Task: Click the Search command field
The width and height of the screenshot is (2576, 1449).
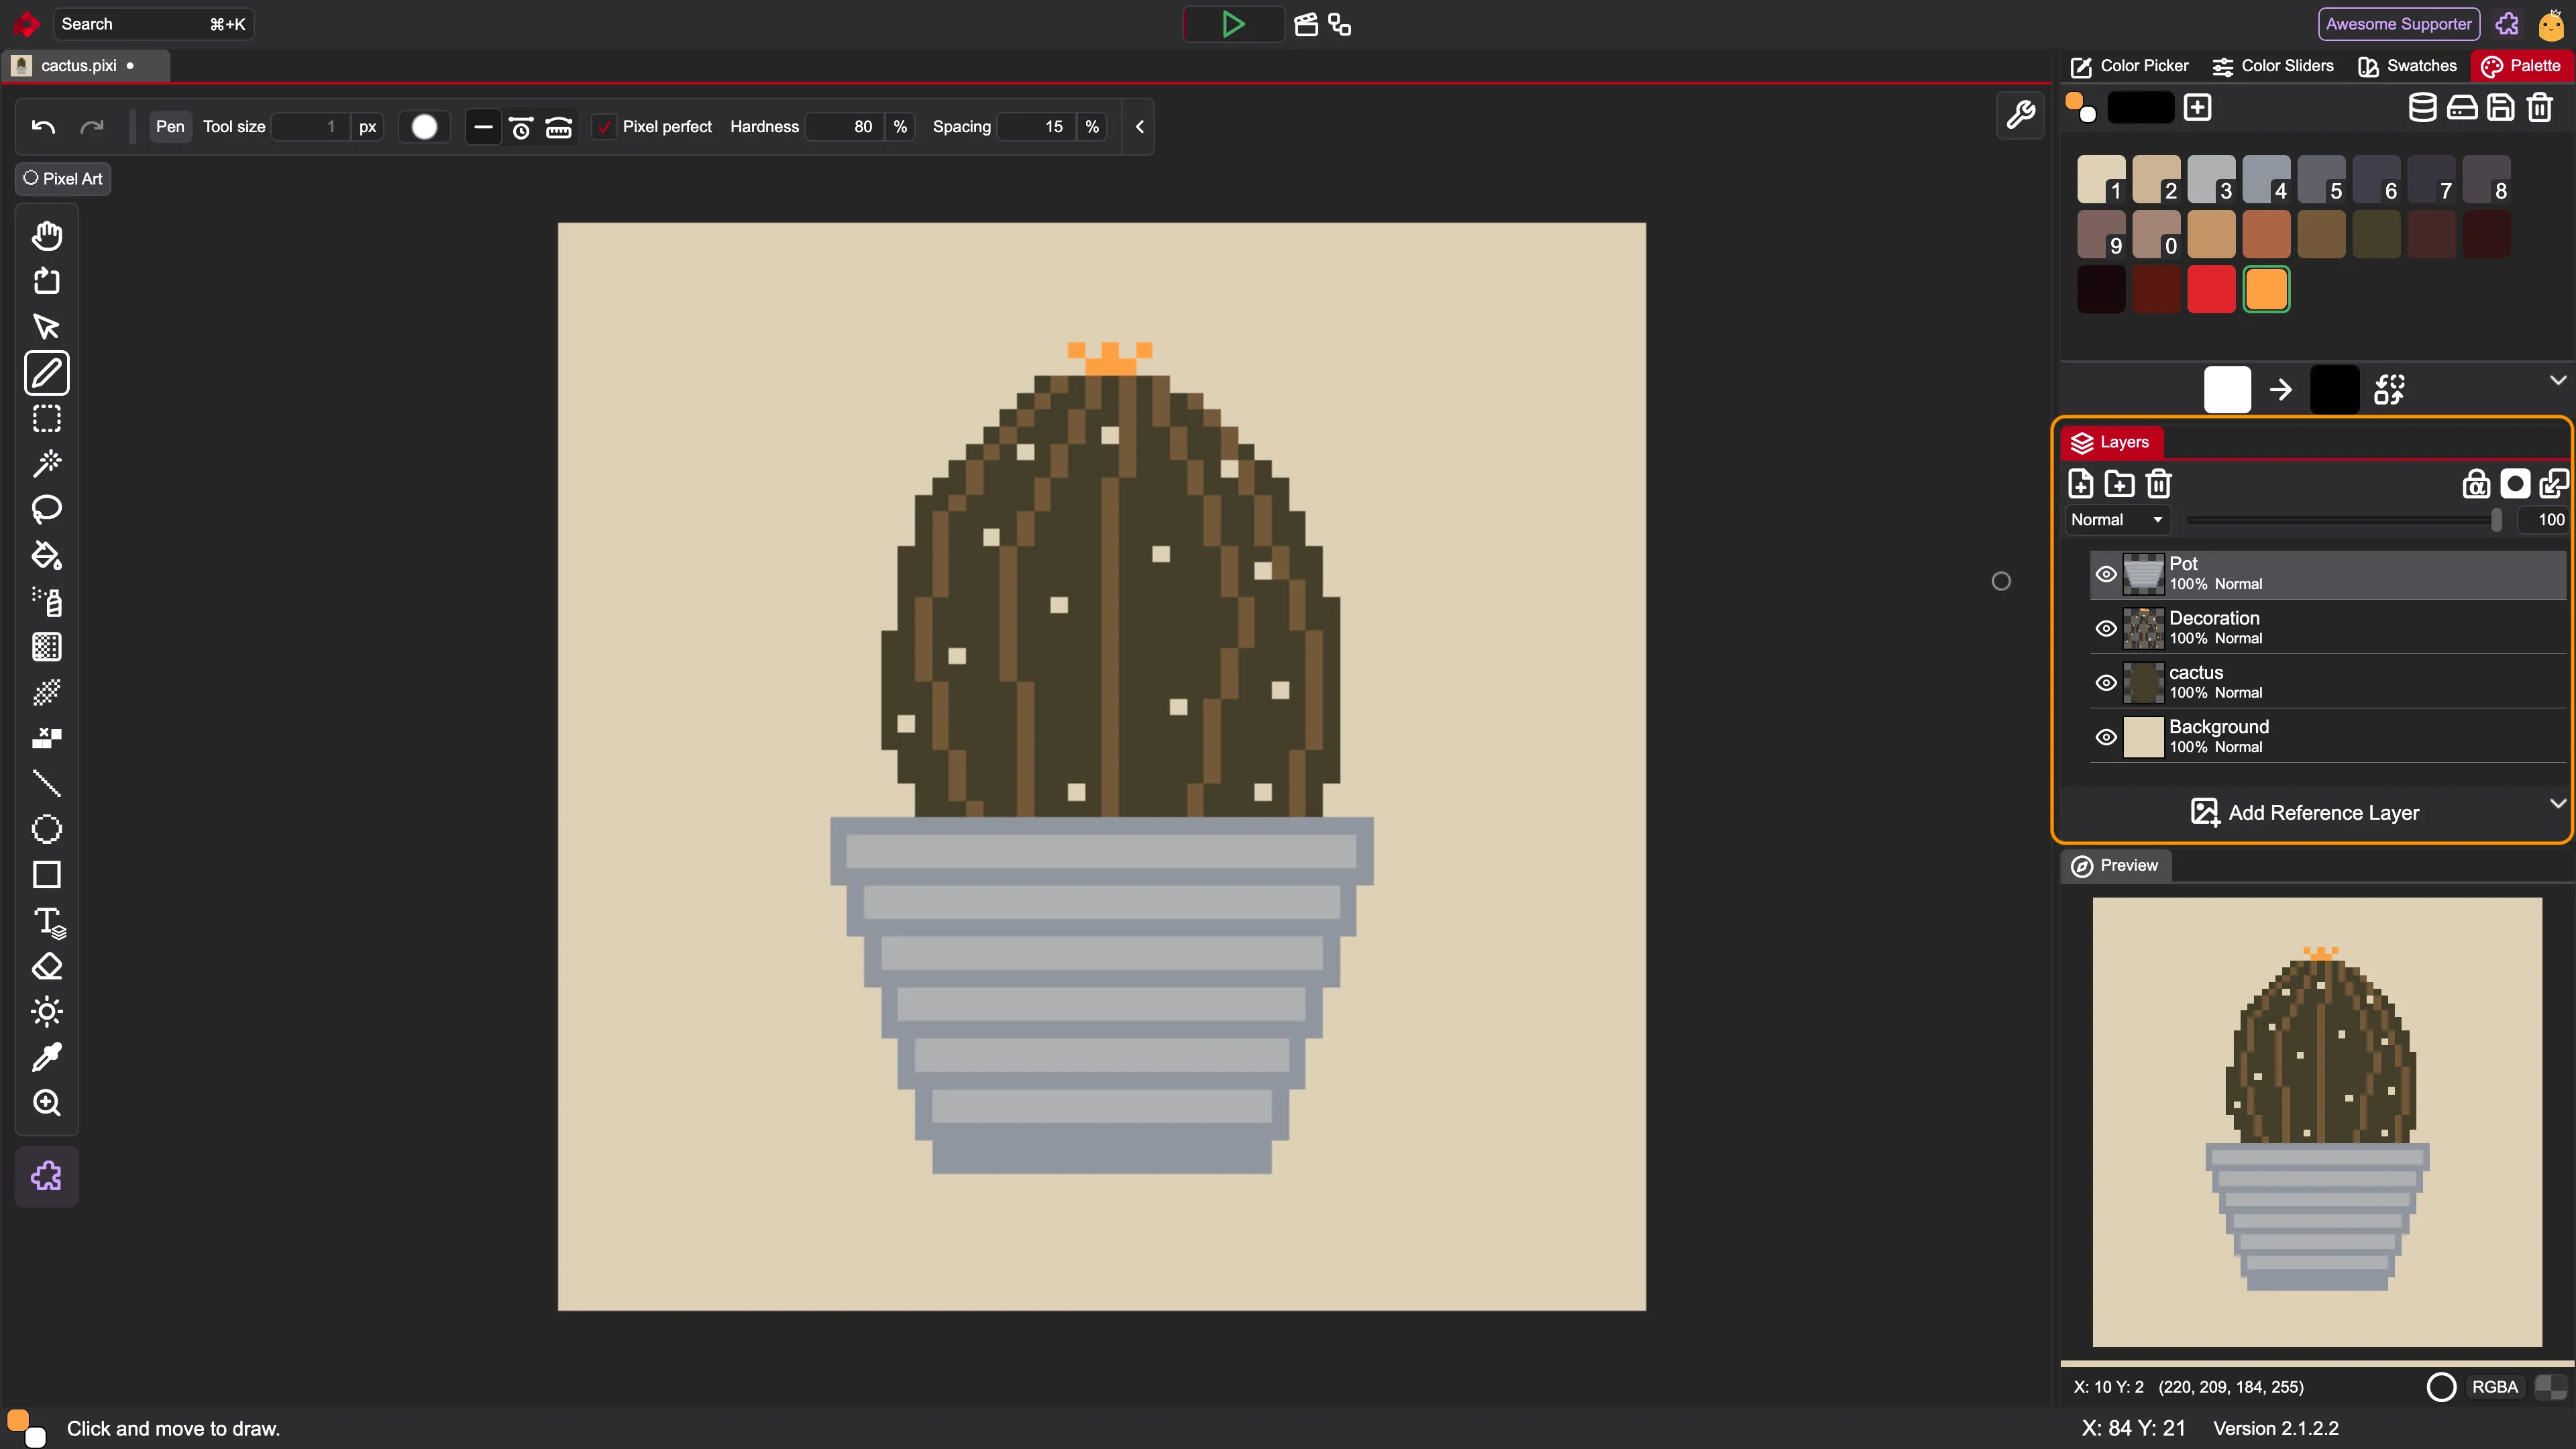Action: click(153, 24)
